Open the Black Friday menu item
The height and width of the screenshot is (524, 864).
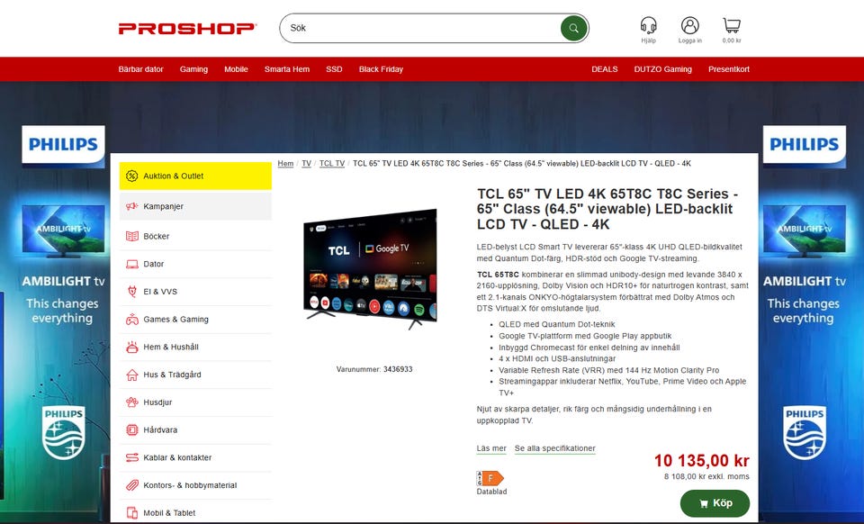(381, 69)
